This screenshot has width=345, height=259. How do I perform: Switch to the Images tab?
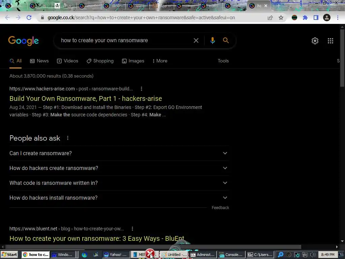(x=133, y=61)
